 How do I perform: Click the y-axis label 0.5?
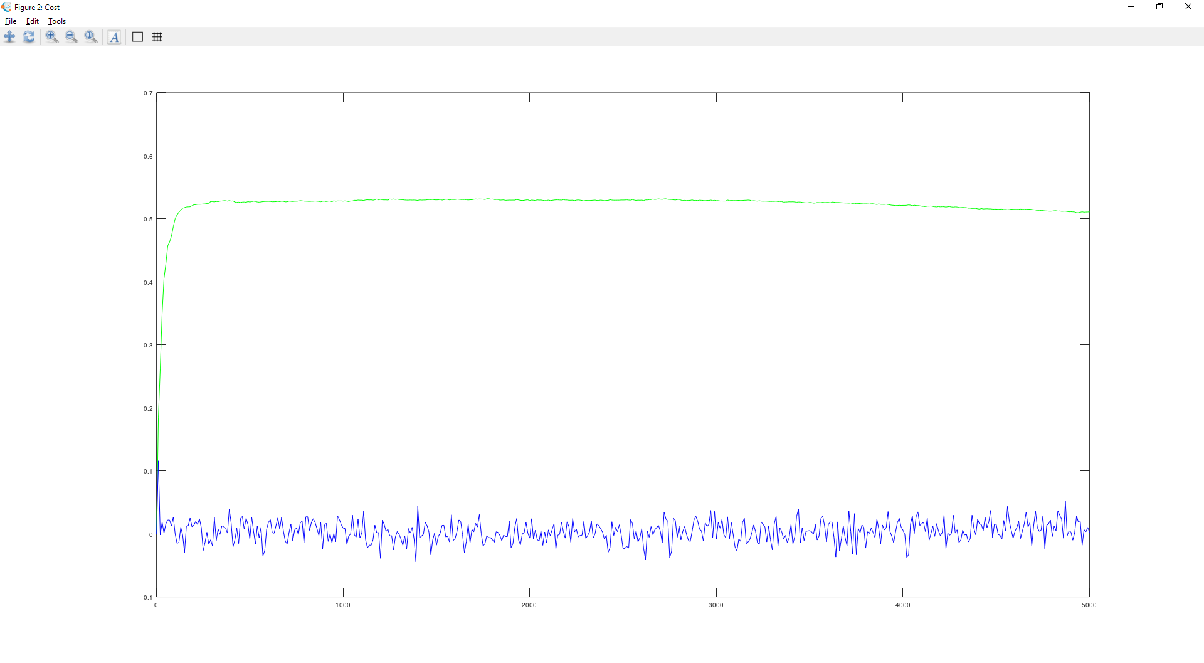(x=148, y=220)
